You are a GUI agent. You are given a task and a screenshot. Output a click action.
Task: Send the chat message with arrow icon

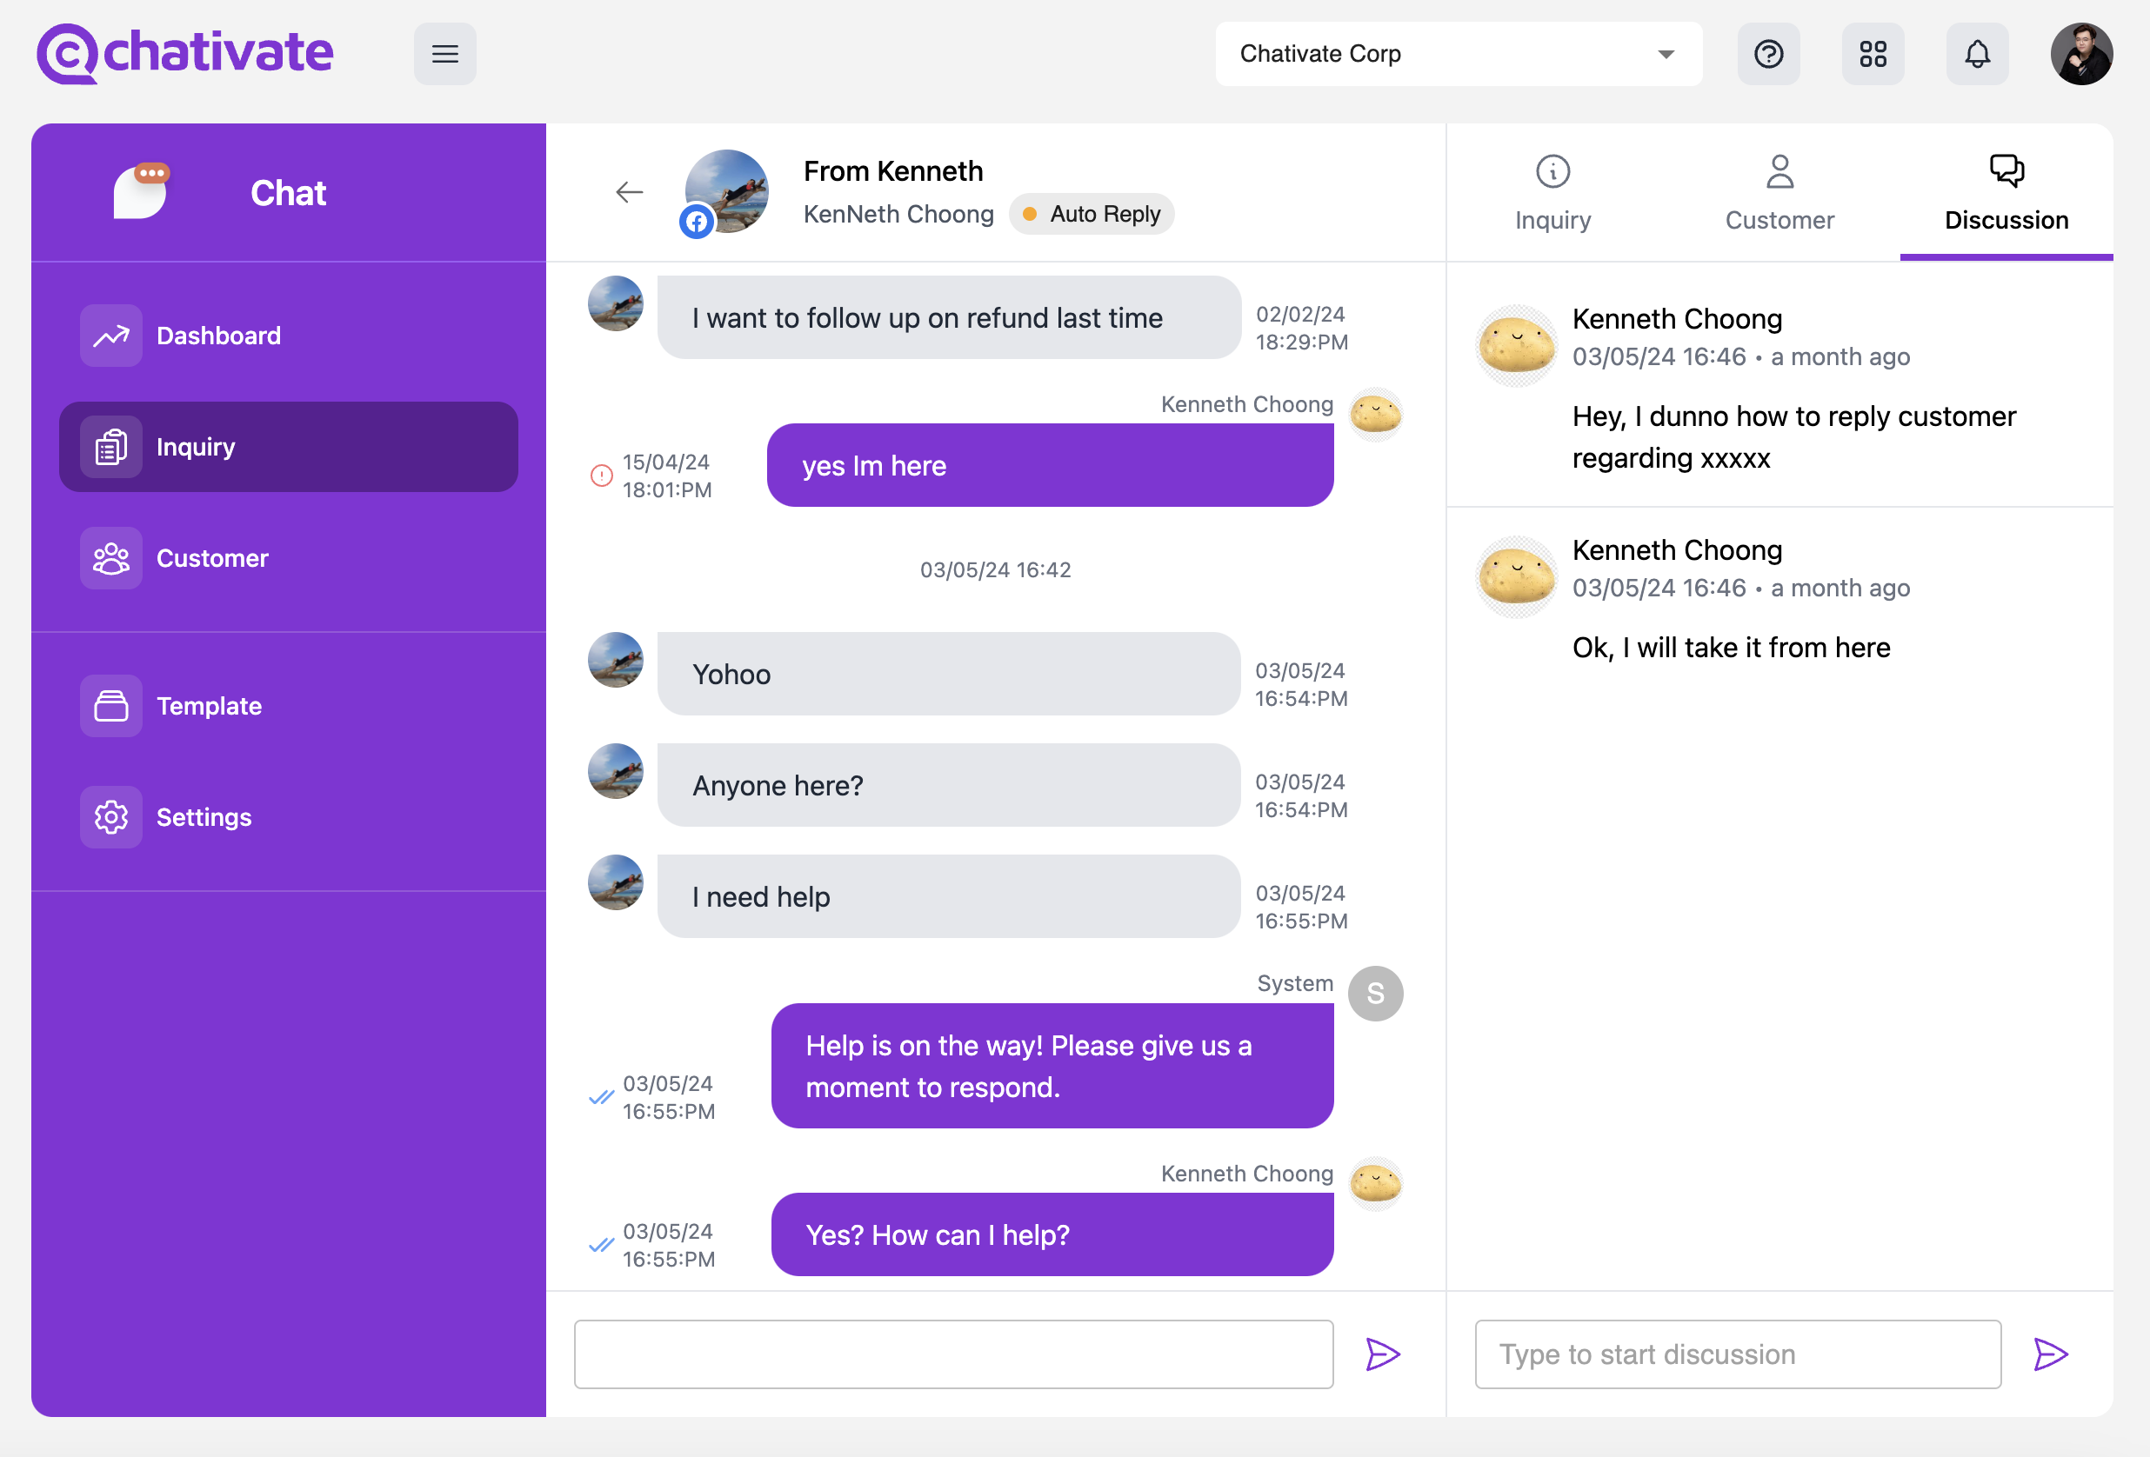[1383, 1354]
